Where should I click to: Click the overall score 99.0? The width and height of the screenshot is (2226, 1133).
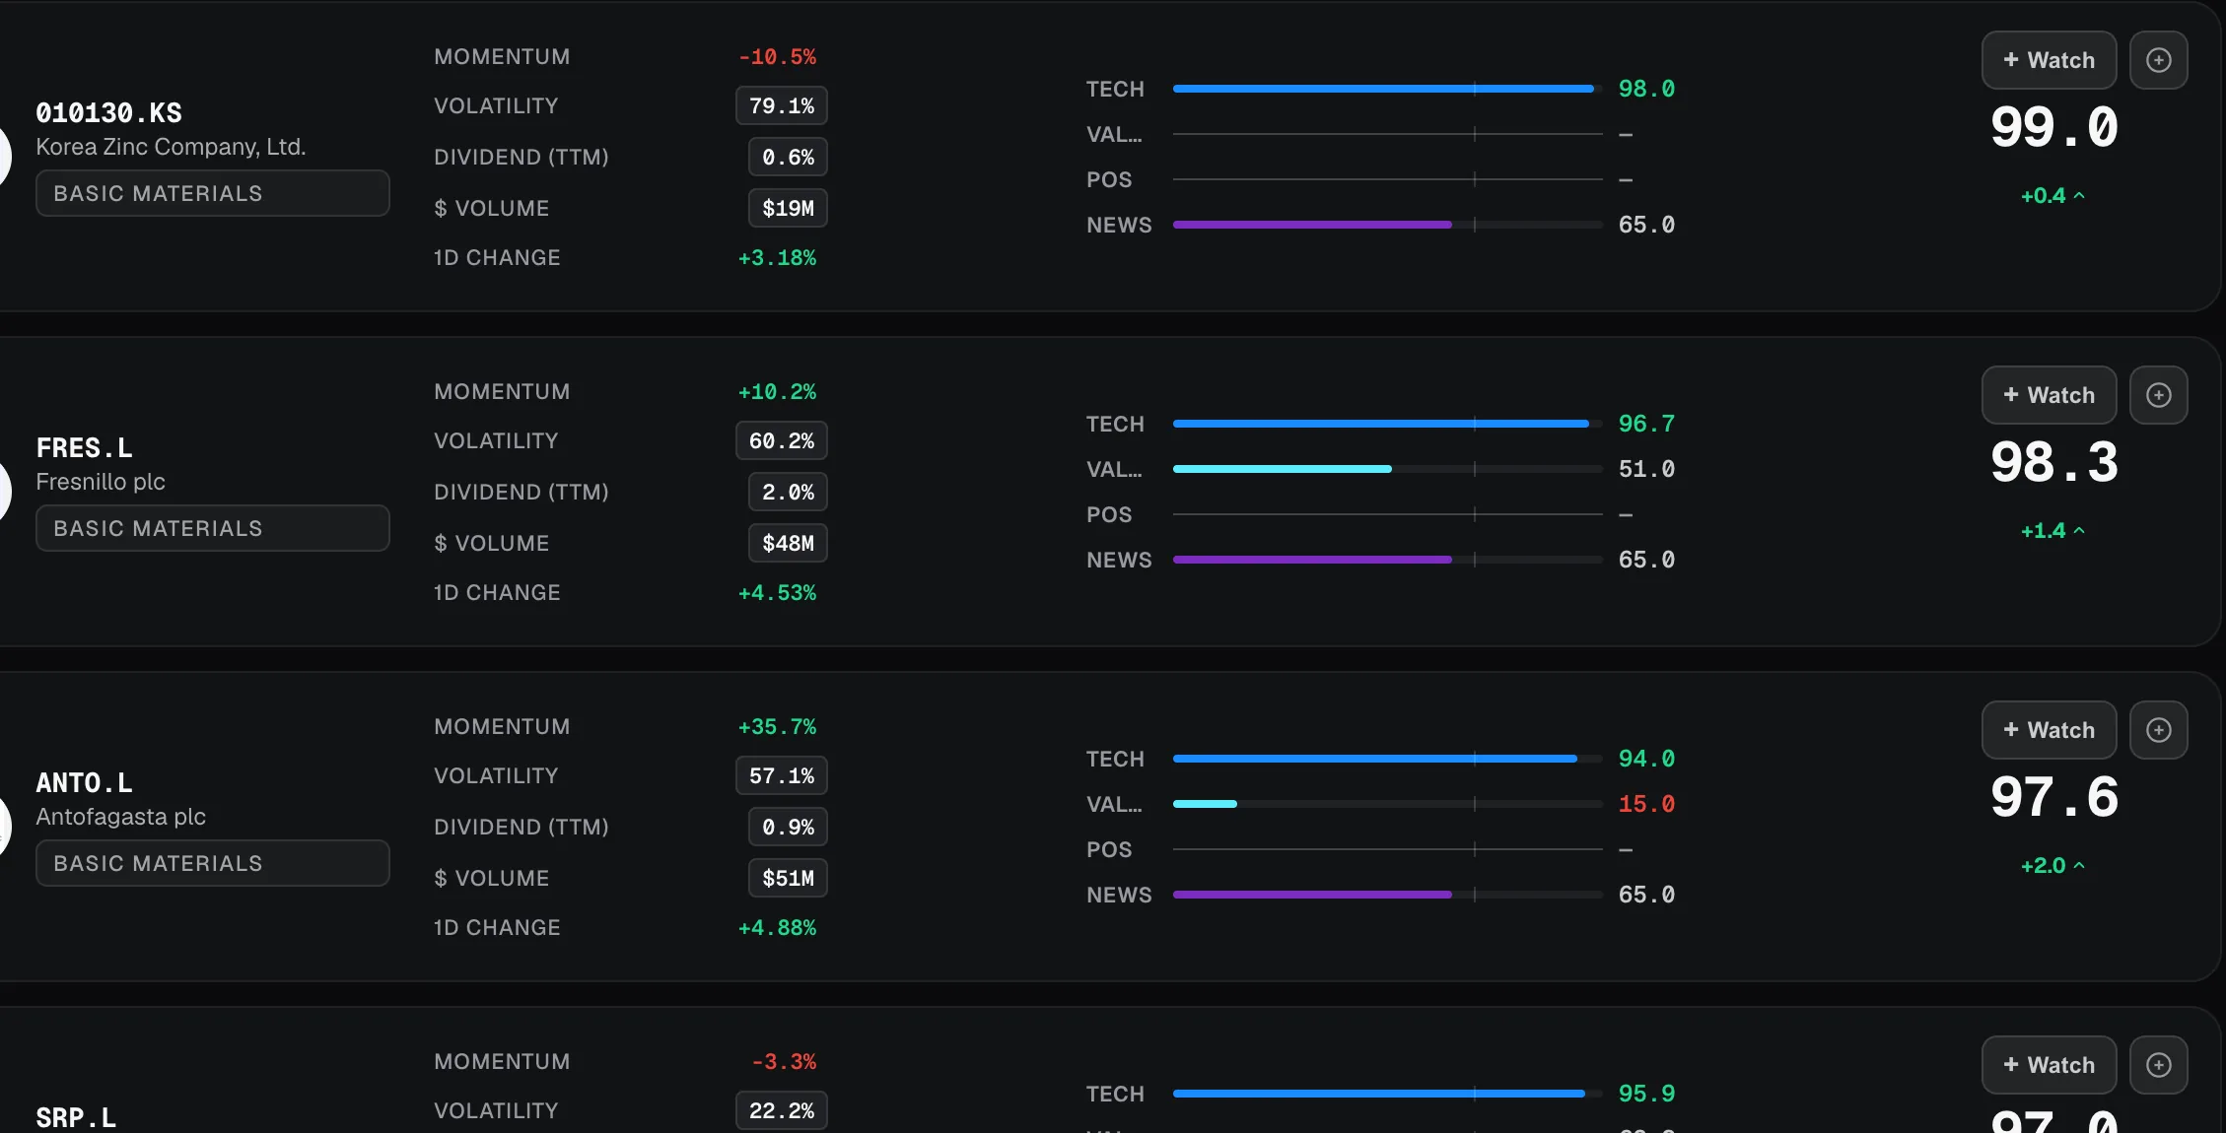click(2054, 128)
